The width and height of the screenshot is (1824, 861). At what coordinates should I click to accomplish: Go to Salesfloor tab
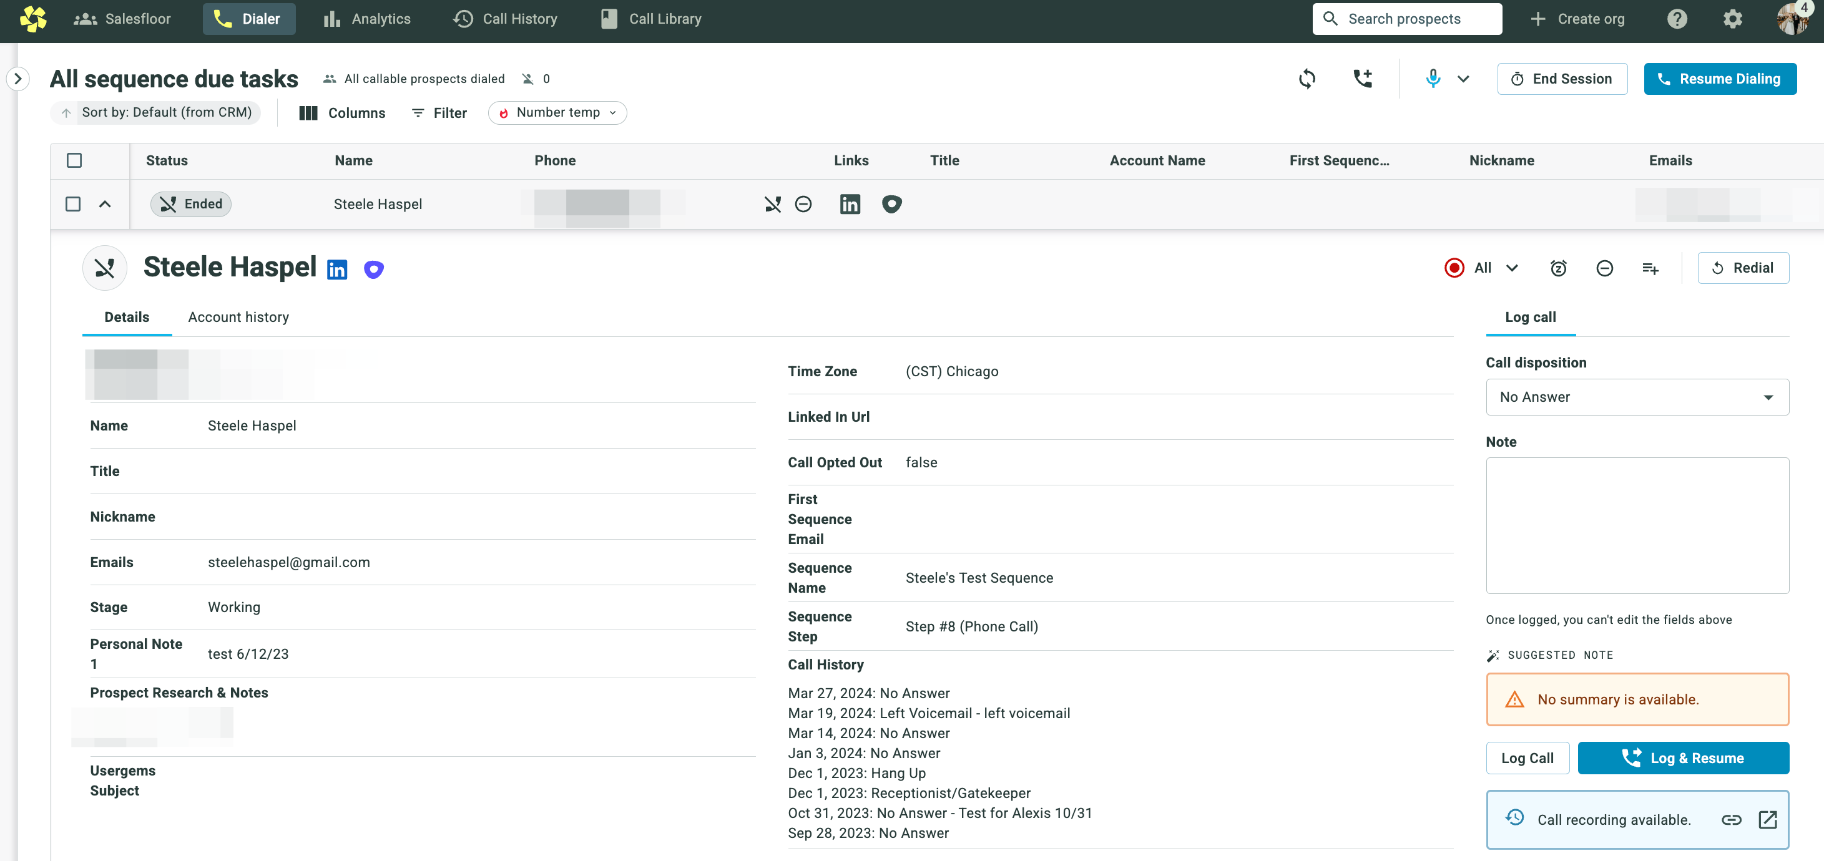pyautogui.click(x=122, y=19)
